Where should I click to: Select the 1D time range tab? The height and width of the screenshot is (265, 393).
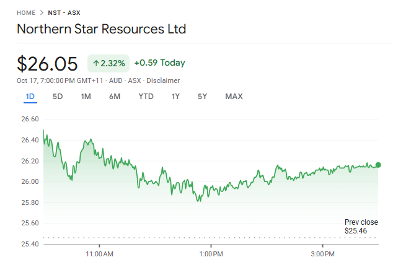(x=30, y=96)
